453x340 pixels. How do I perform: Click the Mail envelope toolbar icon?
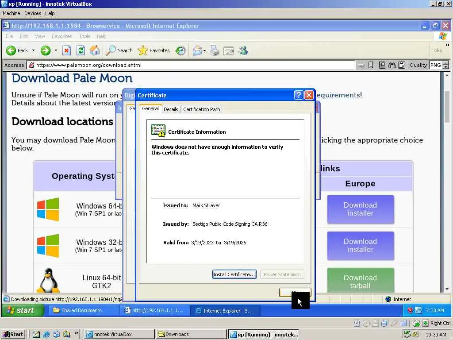pyautogui.click(x=197, y=50)
